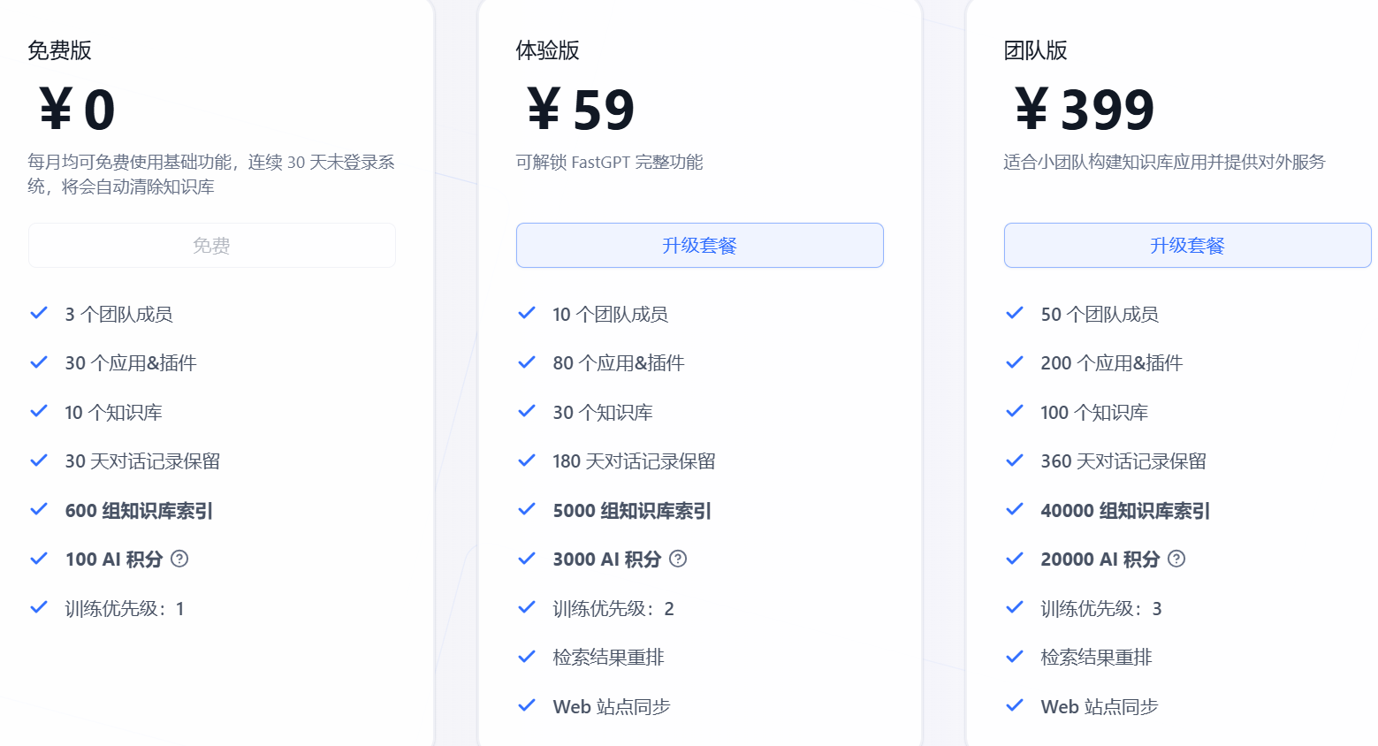
Task: Click checkmark beside 180 天对话记录保留
Action: [x=527, y=461]
